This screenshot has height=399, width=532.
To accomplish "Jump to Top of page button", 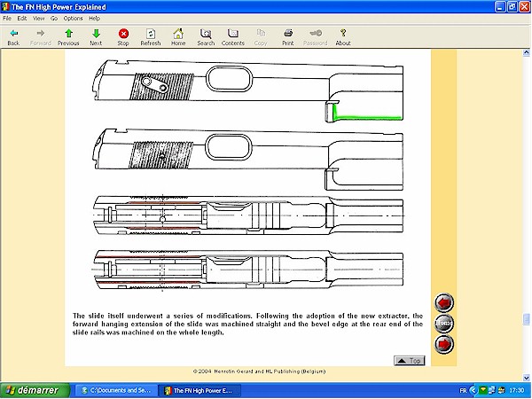I will click(409, 361).
